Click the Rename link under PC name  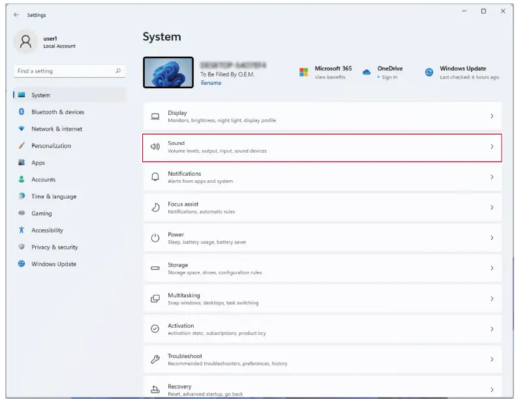click(211, 83)
